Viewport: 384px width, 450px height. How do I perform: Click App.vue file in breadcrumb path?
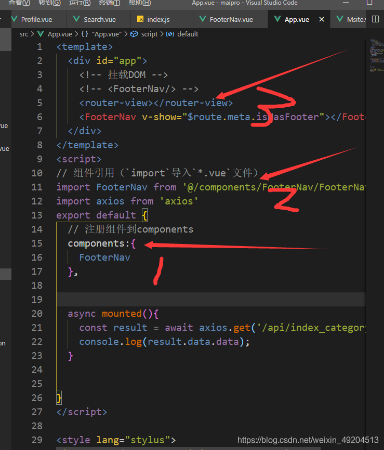click(60, 34)
